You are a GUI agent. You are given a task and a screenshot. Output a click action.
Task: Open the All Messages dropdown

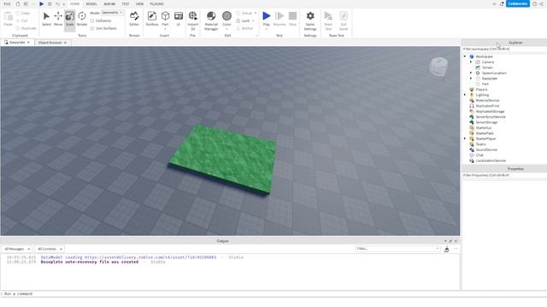click(17, 249)
